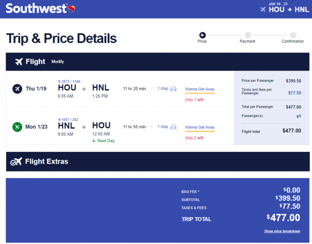Open flight numbers # 2873 / 1346
The height and width of the screenshot is (244, 312).
pyautogui.click(x=69, y=81)
